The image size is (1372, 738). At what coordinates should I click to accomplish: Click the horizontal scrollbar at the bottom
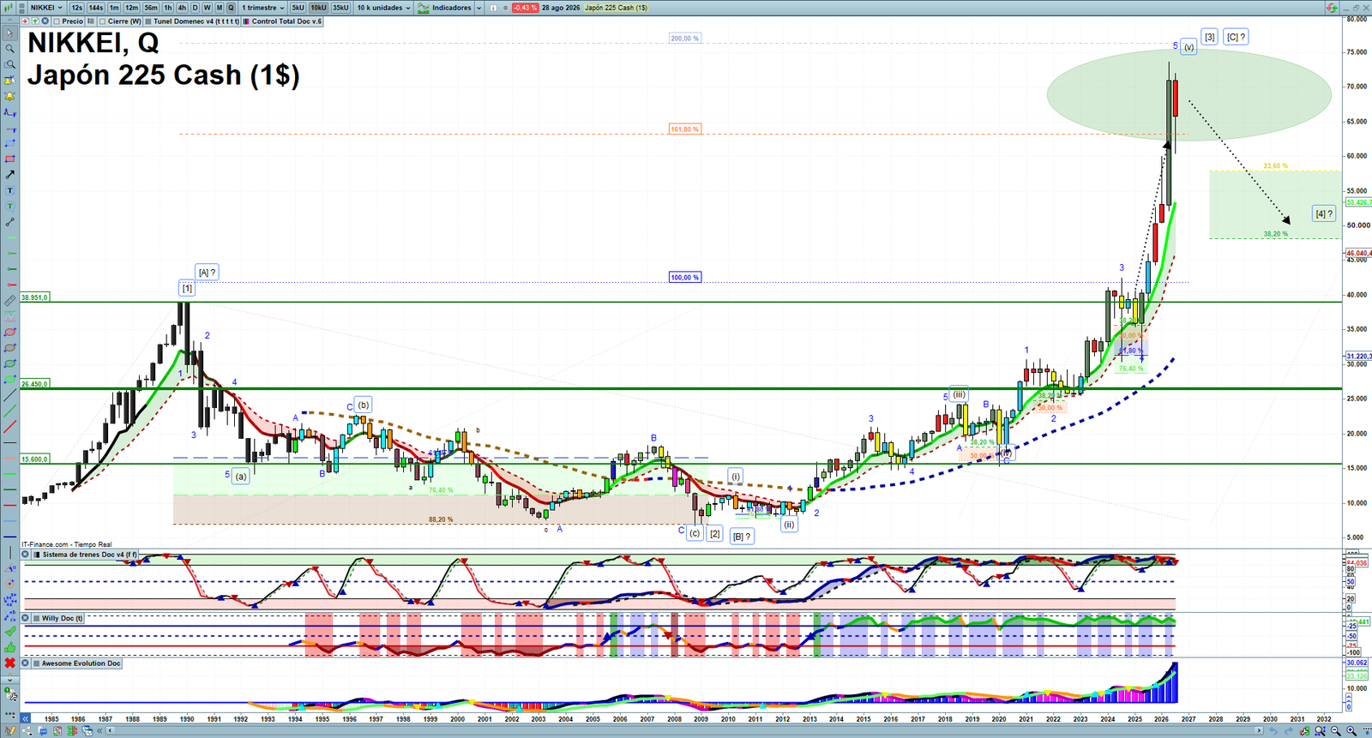click(x=683, y=731)
